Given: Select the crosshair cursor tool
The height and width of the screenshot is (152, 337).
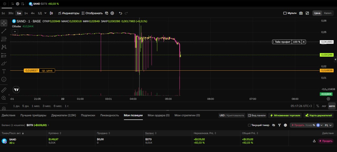Looking at the screenshot, I should tap(4, 23).
